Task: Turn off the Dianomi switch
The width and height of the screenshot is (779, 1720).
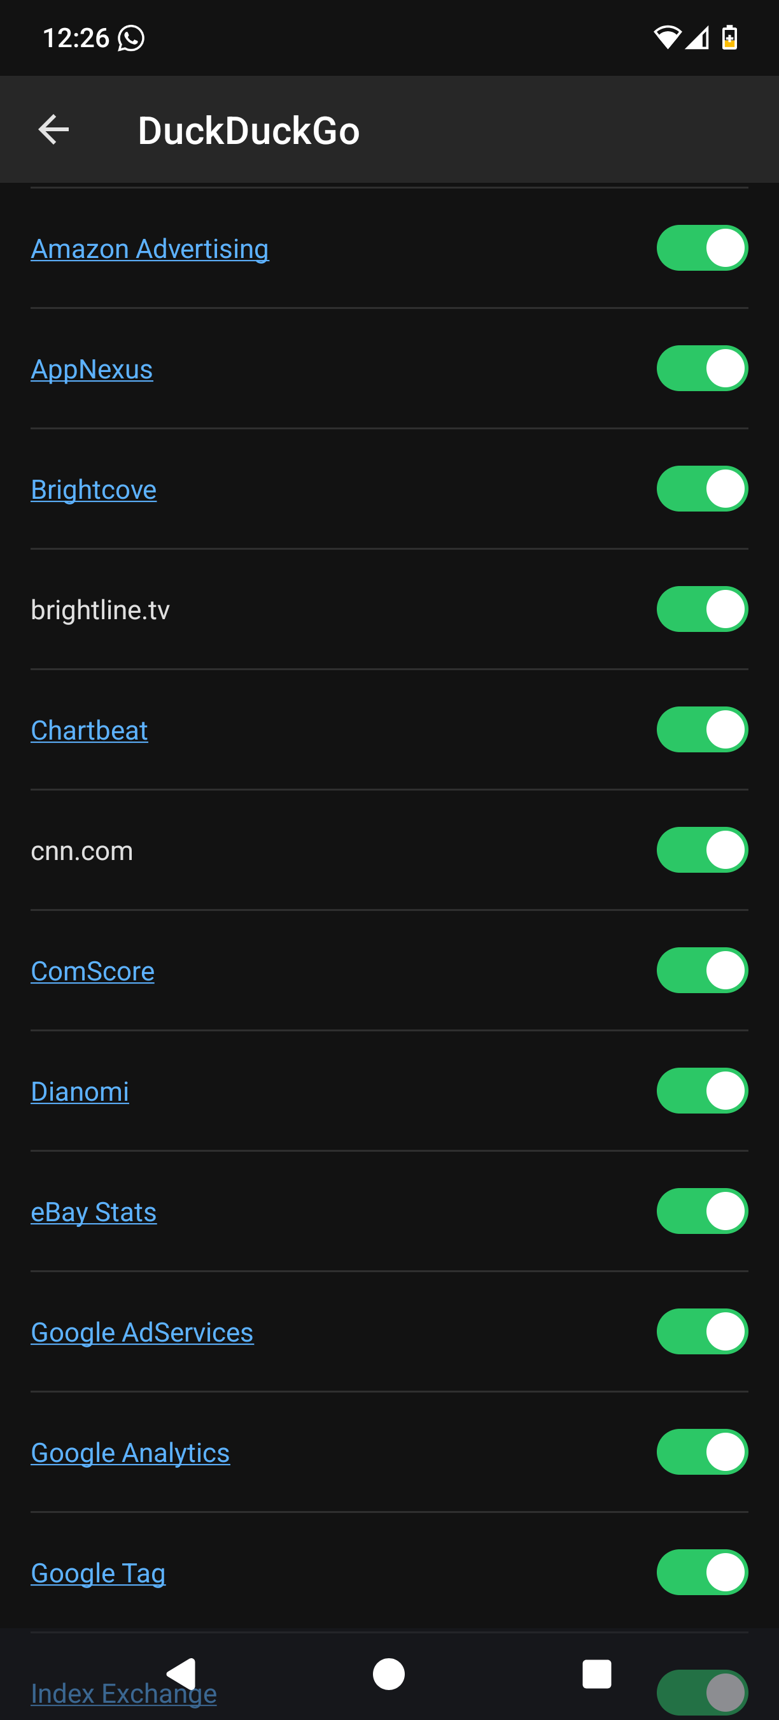Action: click(x=701, y=1091)
